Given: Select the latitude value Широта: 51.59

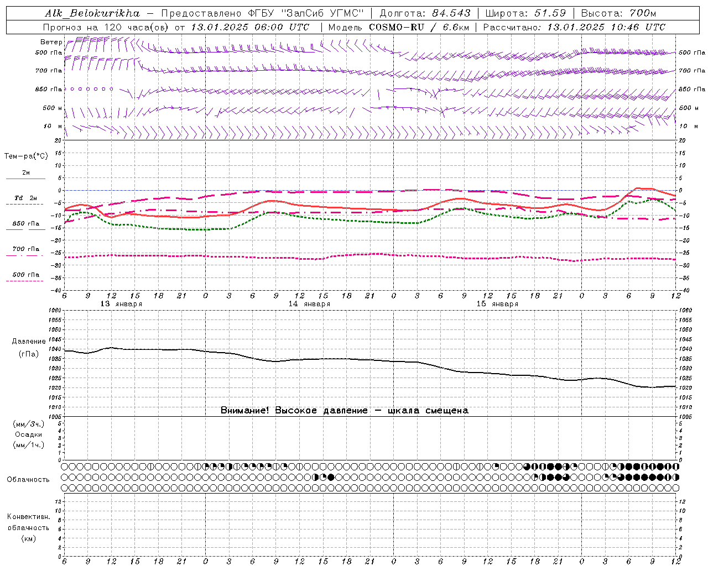Looking at the screenshot, I should tap(525, 13).
